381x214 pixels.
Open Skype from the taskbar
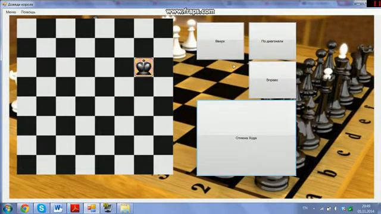42,209
